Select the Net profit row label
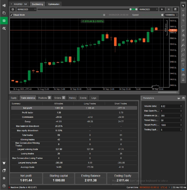This screenshot has width=187, height=190. coord(27,108)
